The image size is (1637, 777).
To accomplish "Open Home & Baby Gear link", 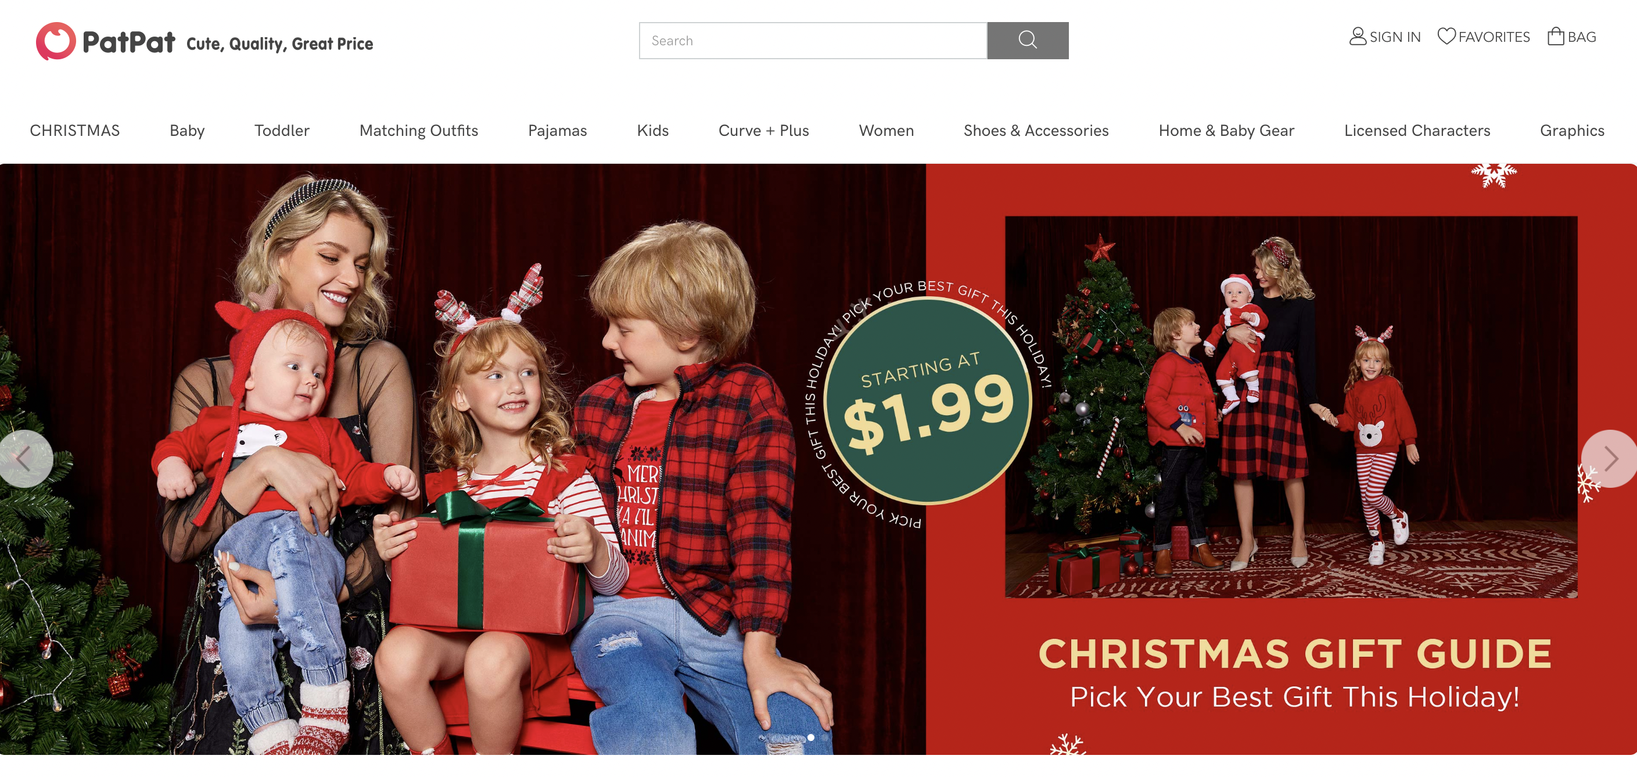I will (1226, 130).
